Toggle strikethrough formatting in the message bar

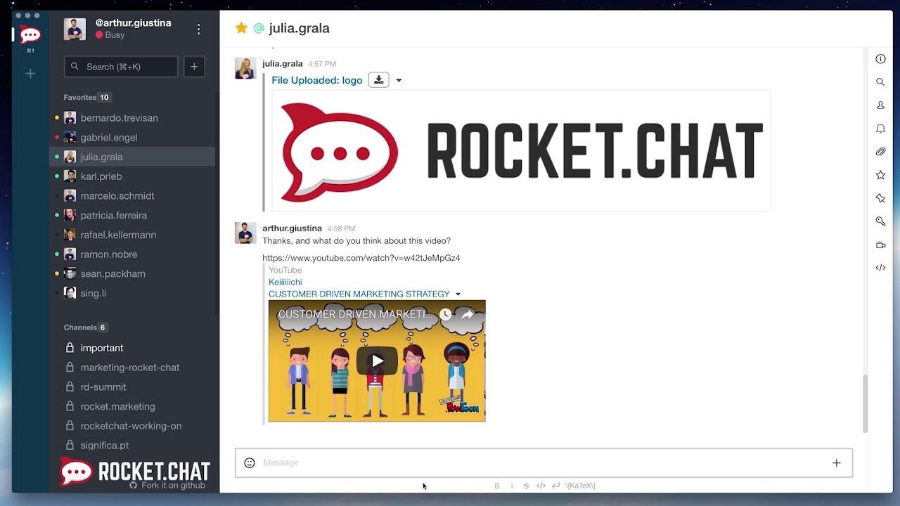pyautogui.click(x=526, y=486)
